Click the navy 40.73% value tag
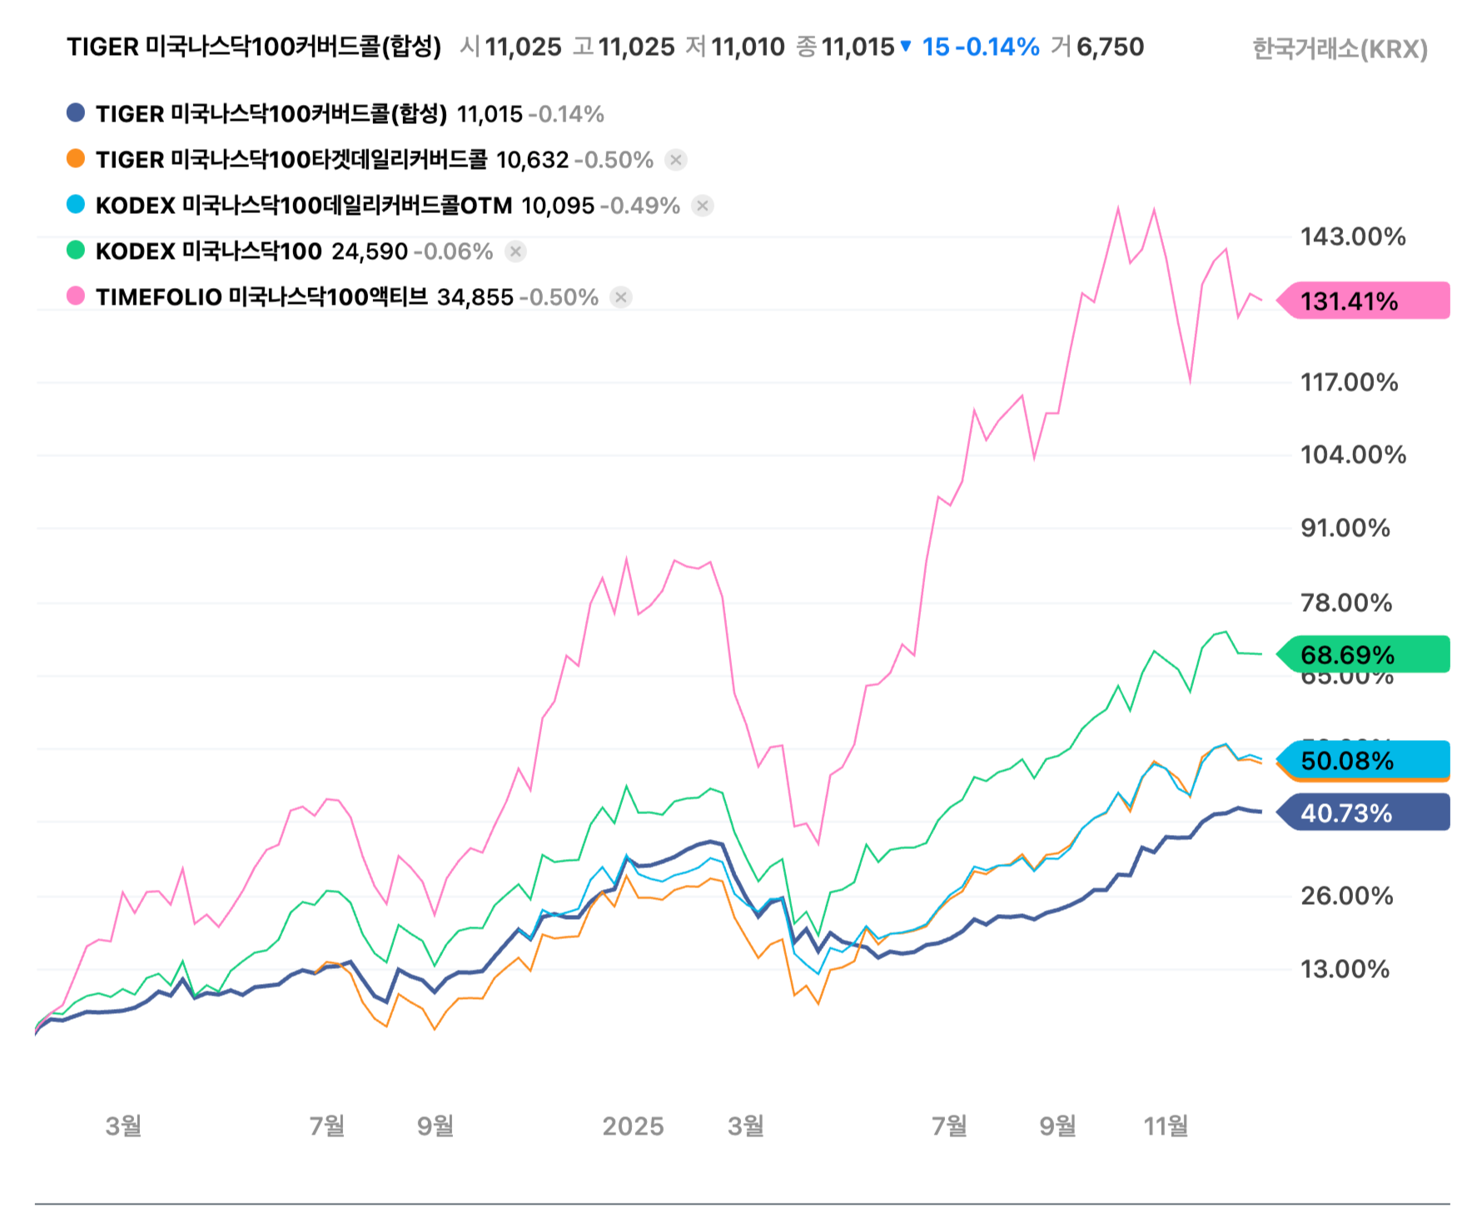The height and width of the screenshot is (1217, 1482). pyautogui.click(x=1364, y=812)
